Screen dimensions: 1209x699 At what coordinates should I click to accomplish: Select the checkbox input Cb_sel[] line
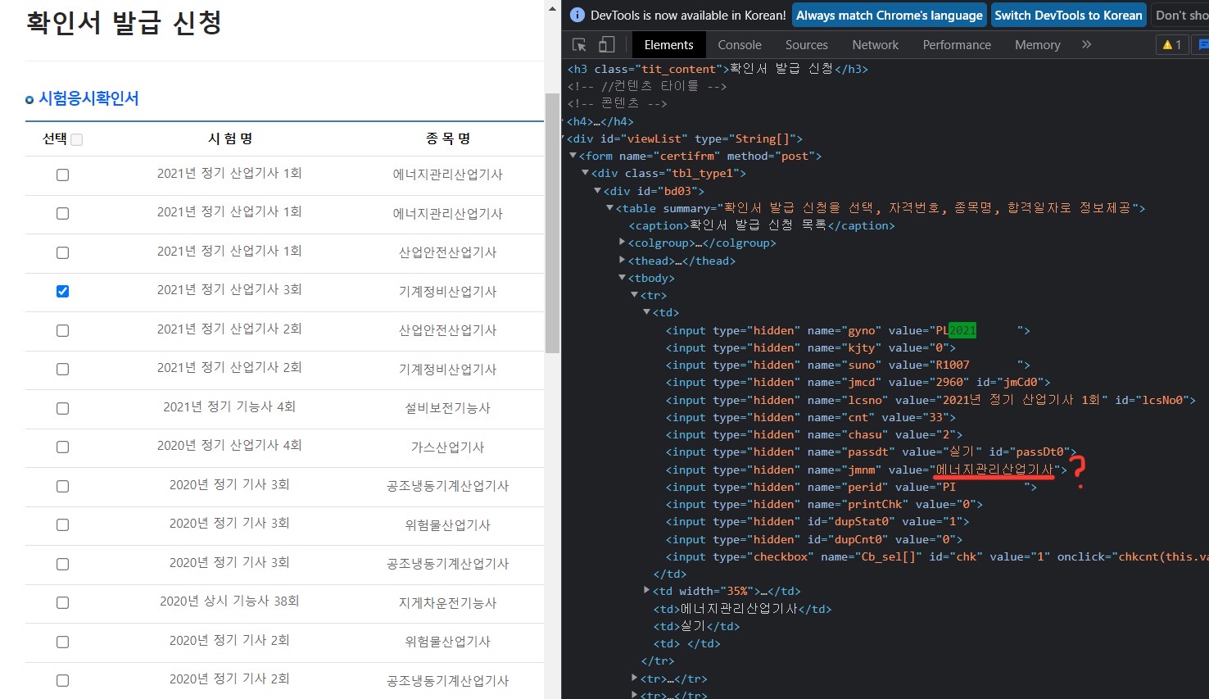point(937,556)
